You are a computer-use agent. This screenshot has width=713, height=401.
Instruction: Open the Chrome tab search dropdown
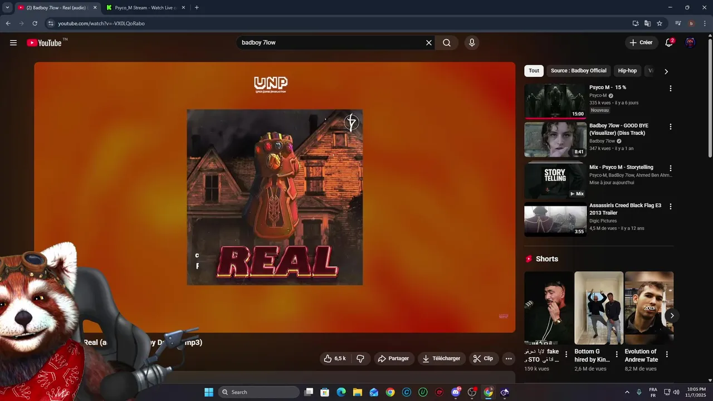7,8
